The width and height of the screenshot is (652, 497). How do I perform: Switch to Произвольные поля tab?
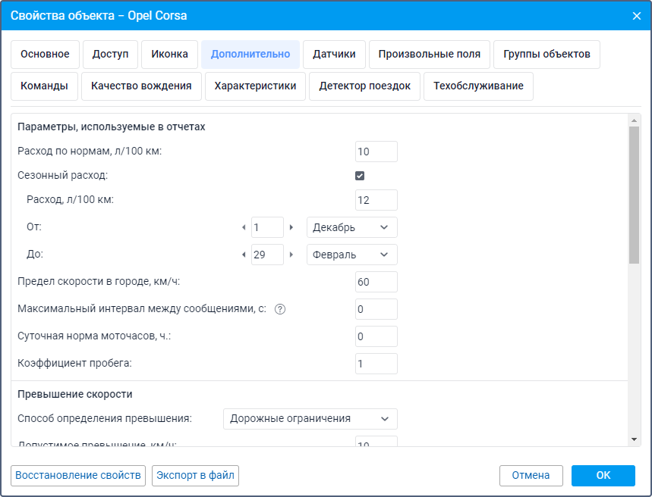(429, 55)
